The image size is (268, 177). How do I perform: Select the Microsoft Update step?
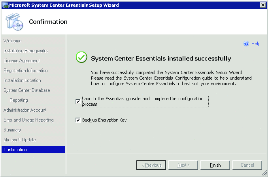[20, 140]
